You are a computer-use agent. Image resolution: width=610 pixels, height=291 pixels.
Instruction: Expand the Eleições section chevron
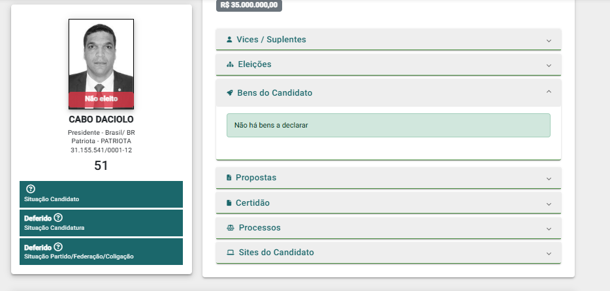[549, 65]
